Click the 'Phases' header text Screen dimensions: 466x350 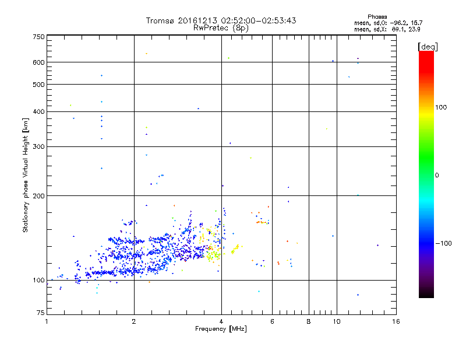377,17
